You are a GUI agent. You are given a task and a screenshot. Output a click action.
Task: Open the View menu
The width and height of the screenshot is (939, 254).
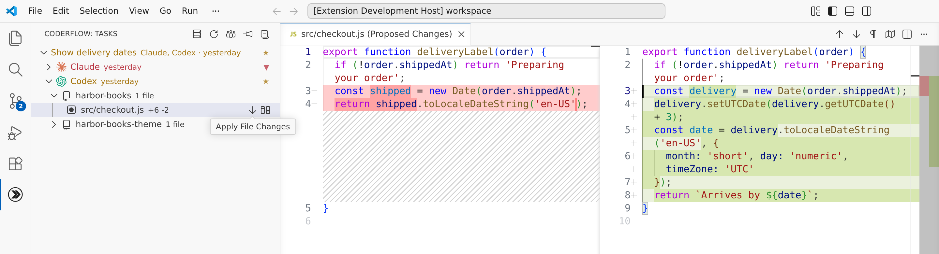[139, 11]
